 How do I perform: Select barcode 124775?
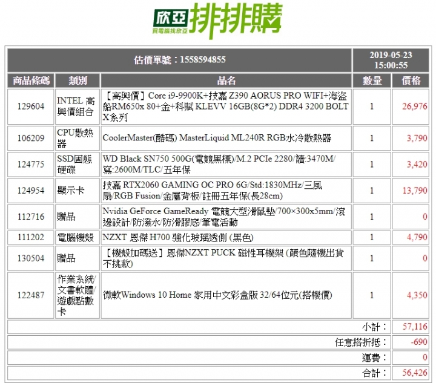pyautogui.click(x=31, y=165)
